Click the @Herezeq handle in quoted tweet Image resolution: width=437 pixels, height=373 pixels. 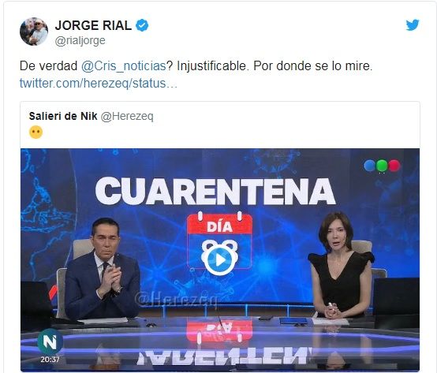[127, 116]
